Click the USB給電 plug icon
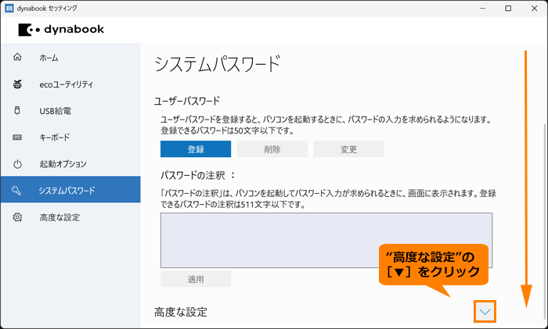Image resolution: width=548 pixels, height=329 pixels. tap(17, 111)
